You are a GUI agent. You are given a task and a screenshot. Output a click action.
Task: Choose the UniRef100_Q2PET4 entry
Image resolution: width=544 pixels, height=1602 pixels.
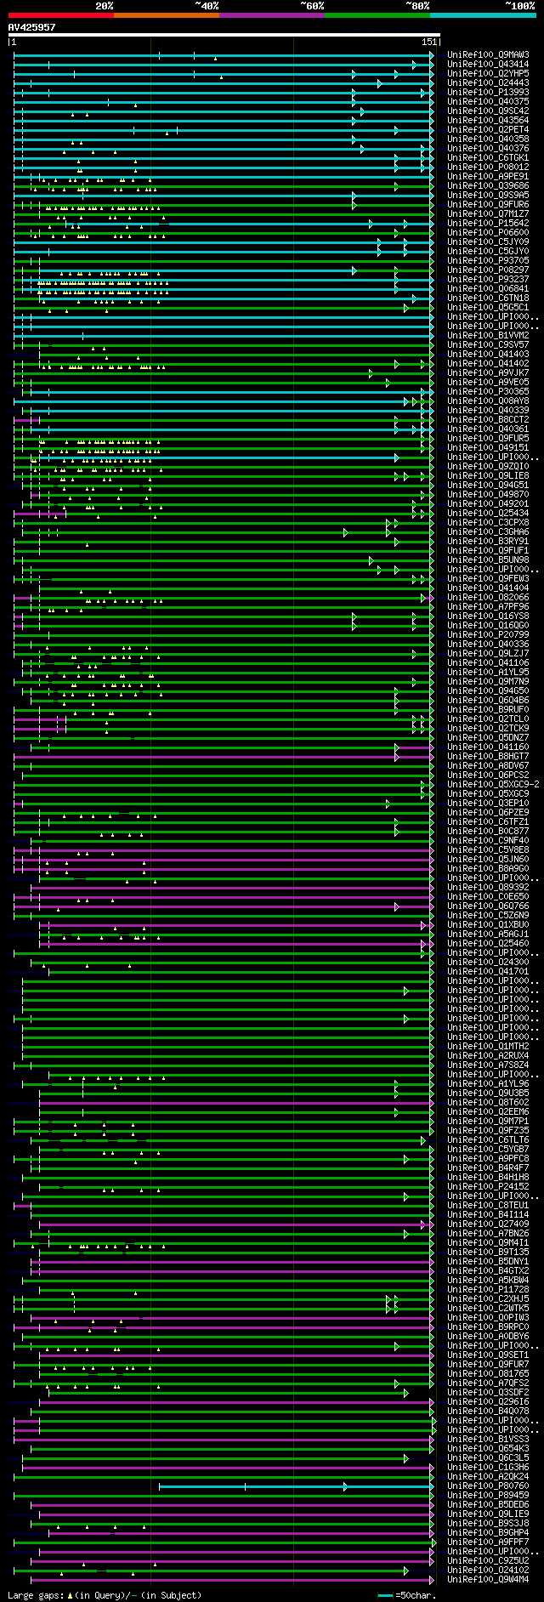click(x=488, y=129)
